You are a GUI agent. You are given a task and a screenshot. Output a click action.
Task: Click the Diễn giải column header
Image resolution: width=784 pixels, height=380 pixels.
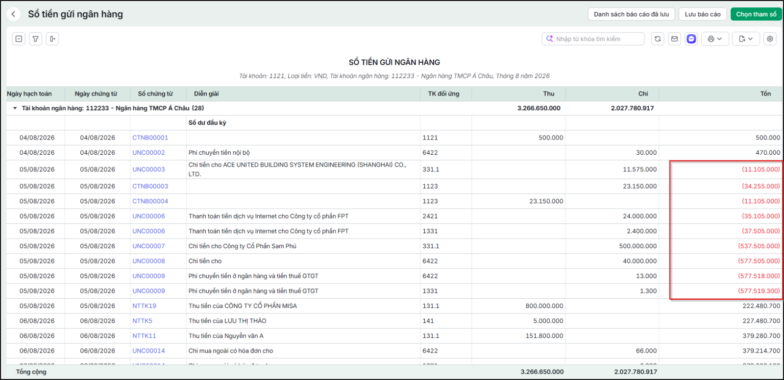(x=206, y=94)
